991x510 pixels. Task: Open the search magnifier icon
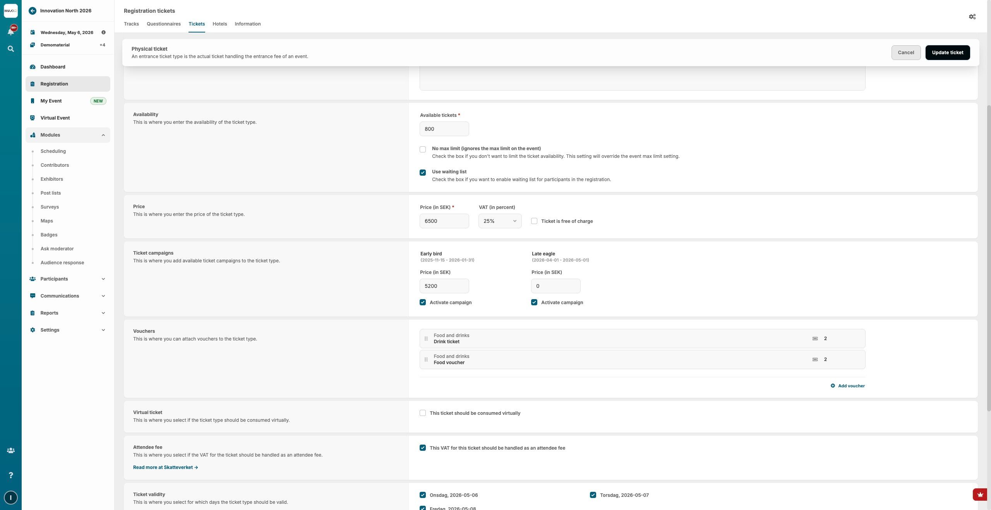click(x=11, y=49)
